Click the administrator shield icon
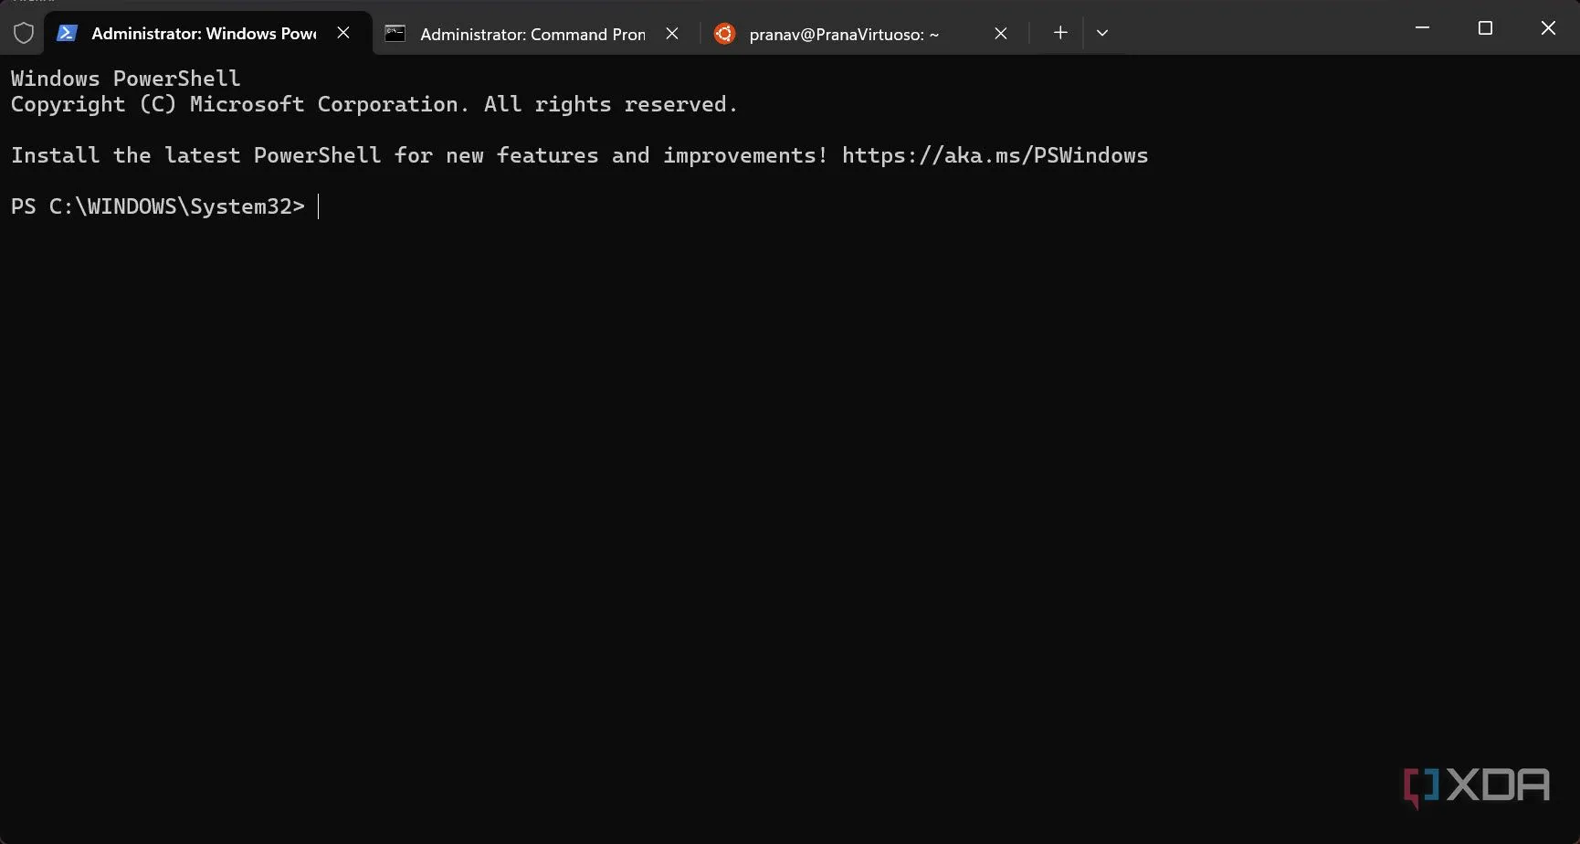Viewport: 1580px width, 844px height. [24, 34]
